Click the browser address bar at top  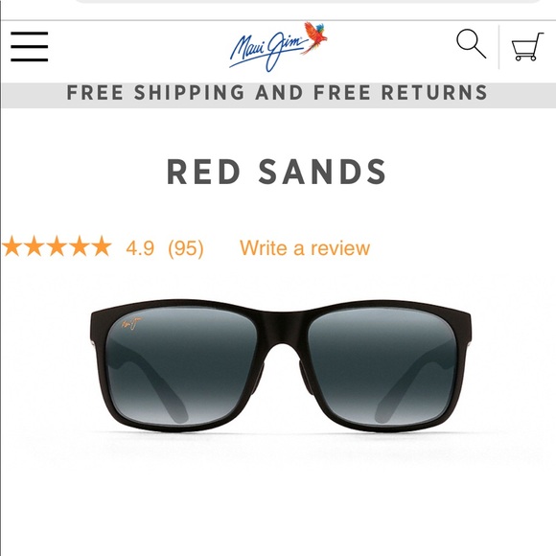coord(308,1)
